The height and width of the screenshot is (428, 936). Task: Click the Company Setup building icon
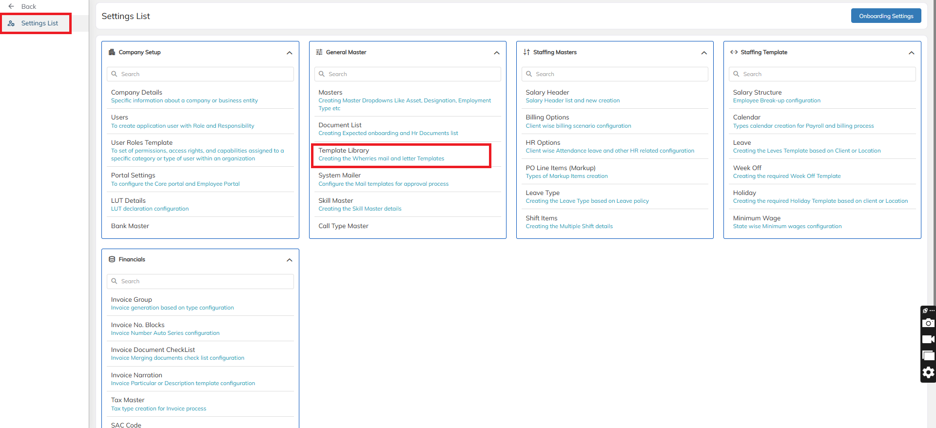point(112,52)
